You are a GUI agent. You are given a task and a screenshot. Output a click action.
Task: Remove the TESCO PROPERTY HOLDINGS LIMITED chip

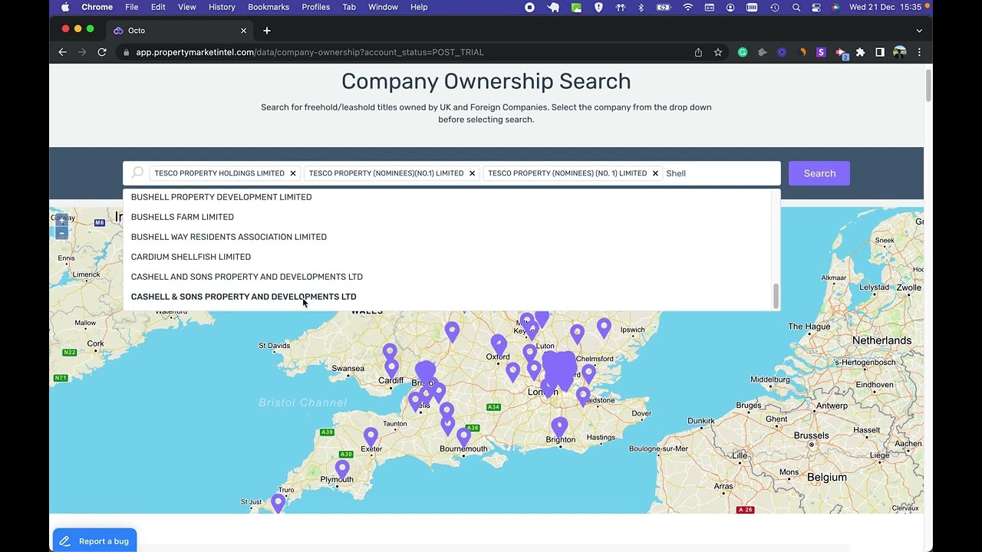point(292,173)
